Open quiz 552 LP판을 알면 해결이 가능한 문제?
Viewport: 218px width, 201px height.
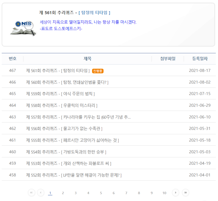click(74, 175)
